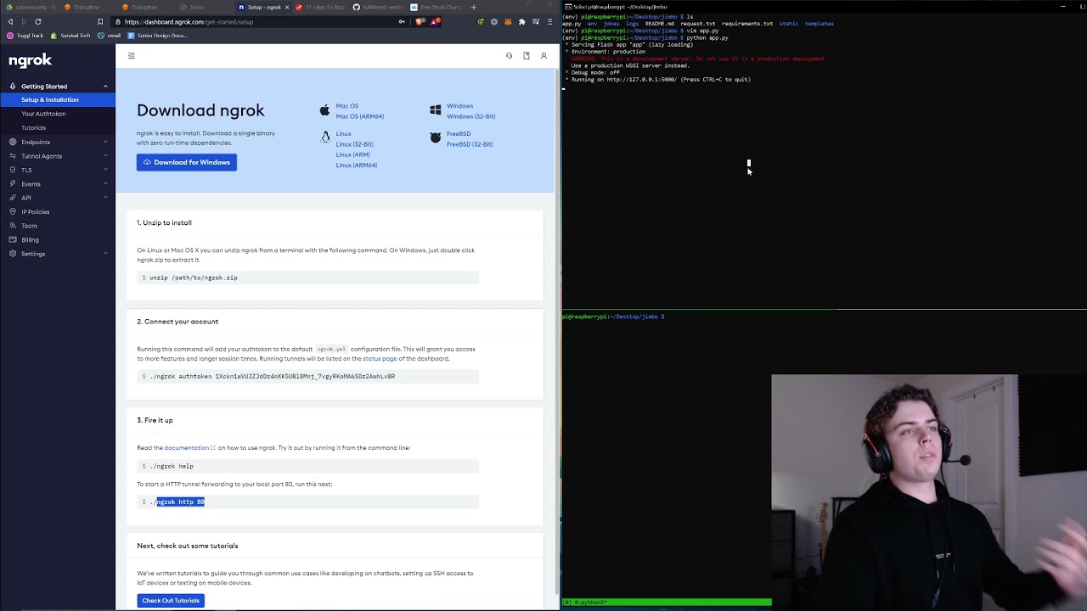Go back with the browser back arrow
1087x611 pixels.
[10, 21]
